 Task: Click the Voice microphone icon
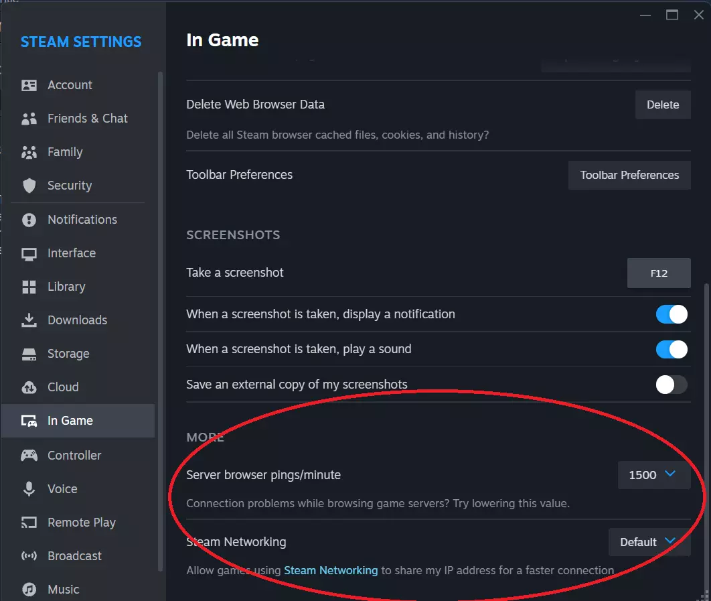click(x=29, y=489)
